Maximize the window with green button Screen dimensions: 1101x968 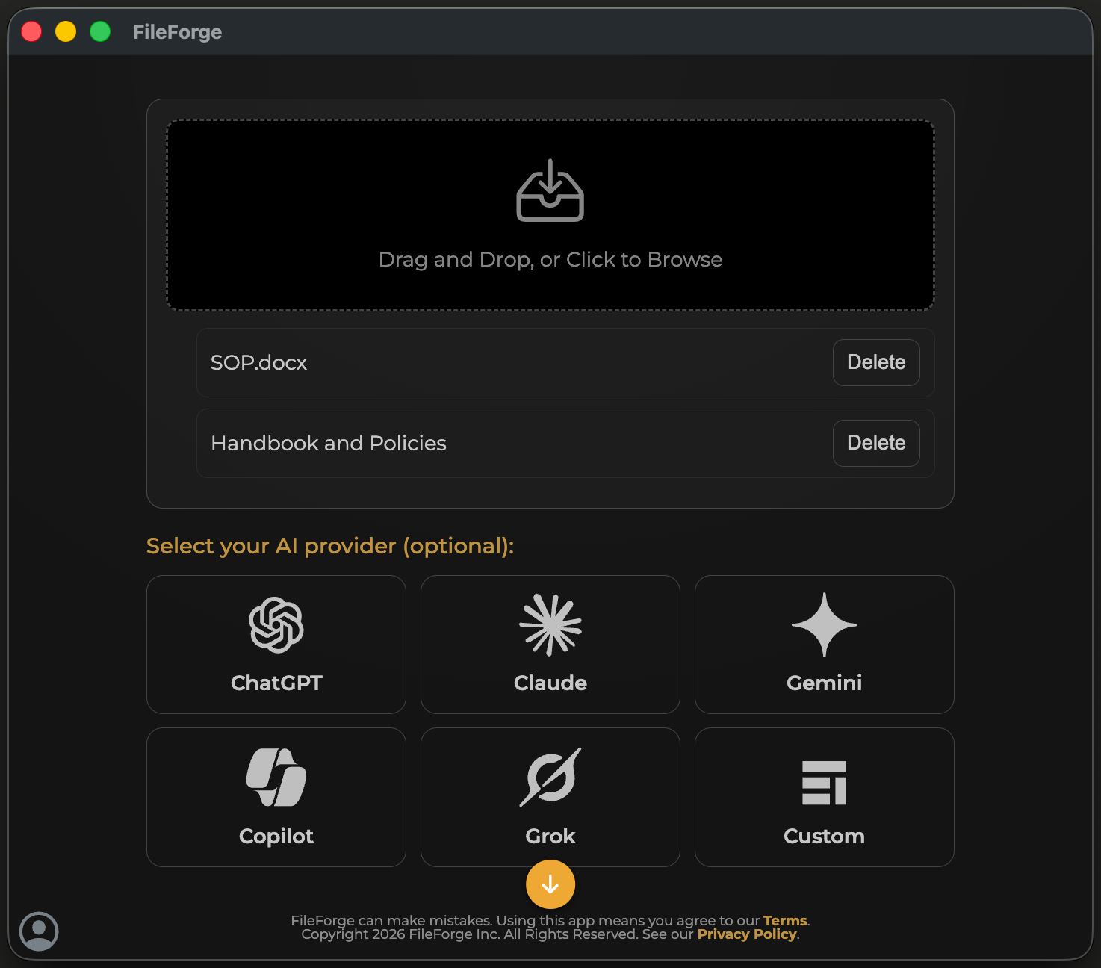pos(100,31)
